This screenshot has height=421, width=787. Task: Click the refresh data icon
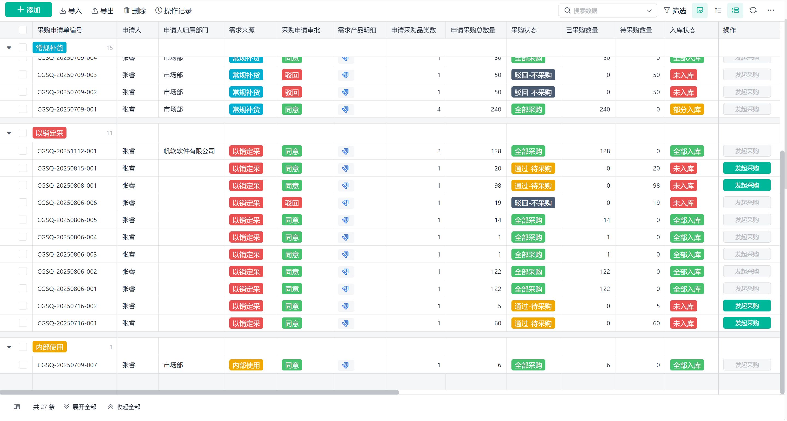click(x=753, y=10)
